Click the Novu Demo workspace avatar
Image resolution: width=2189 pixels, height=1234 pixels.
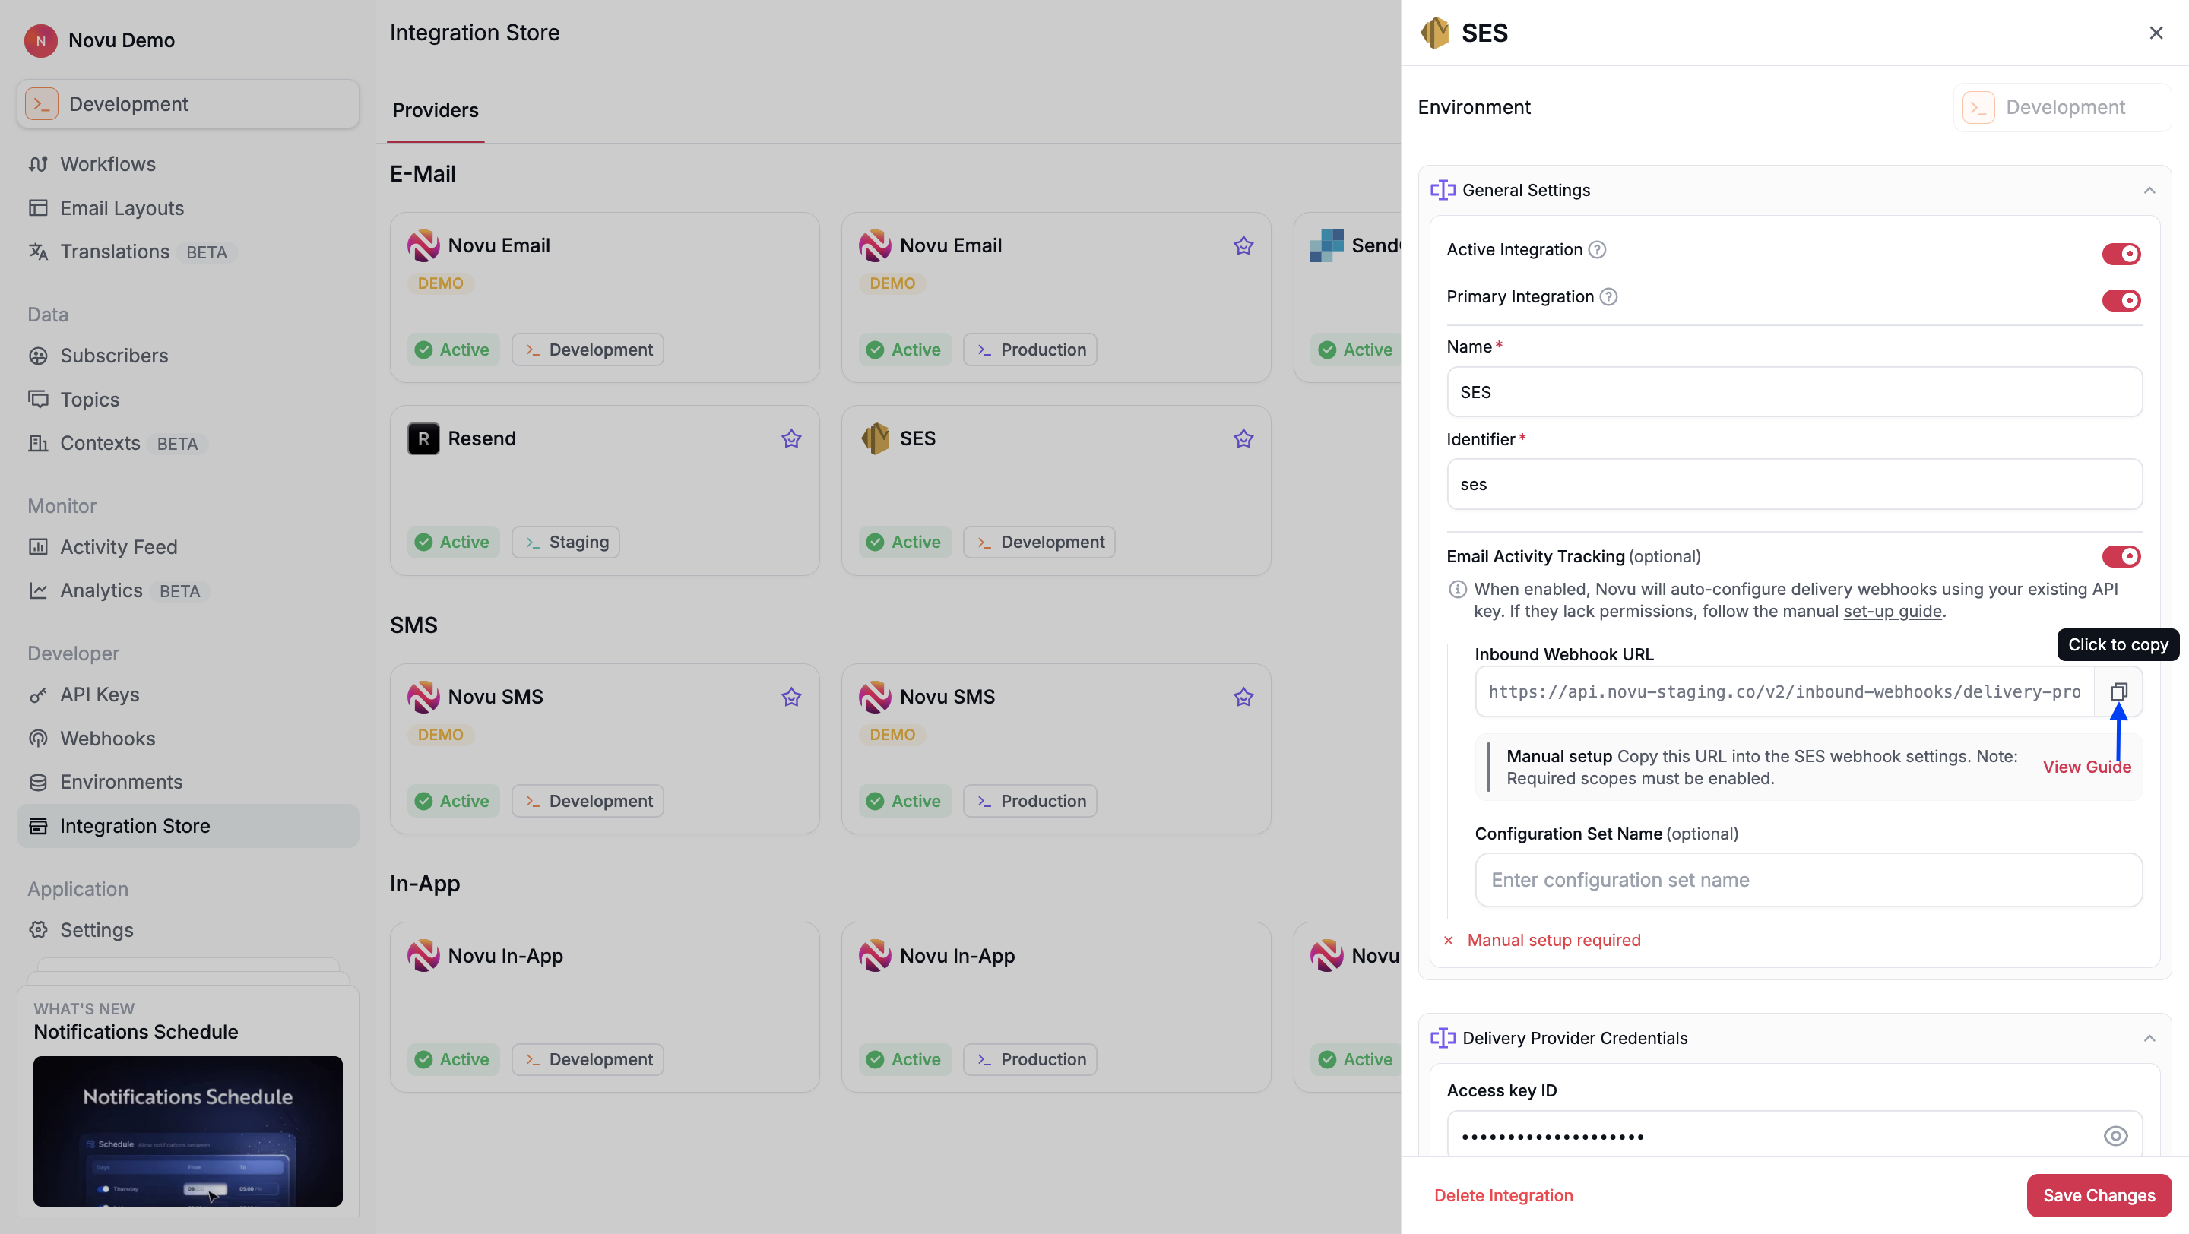click(x=40, y=40)
